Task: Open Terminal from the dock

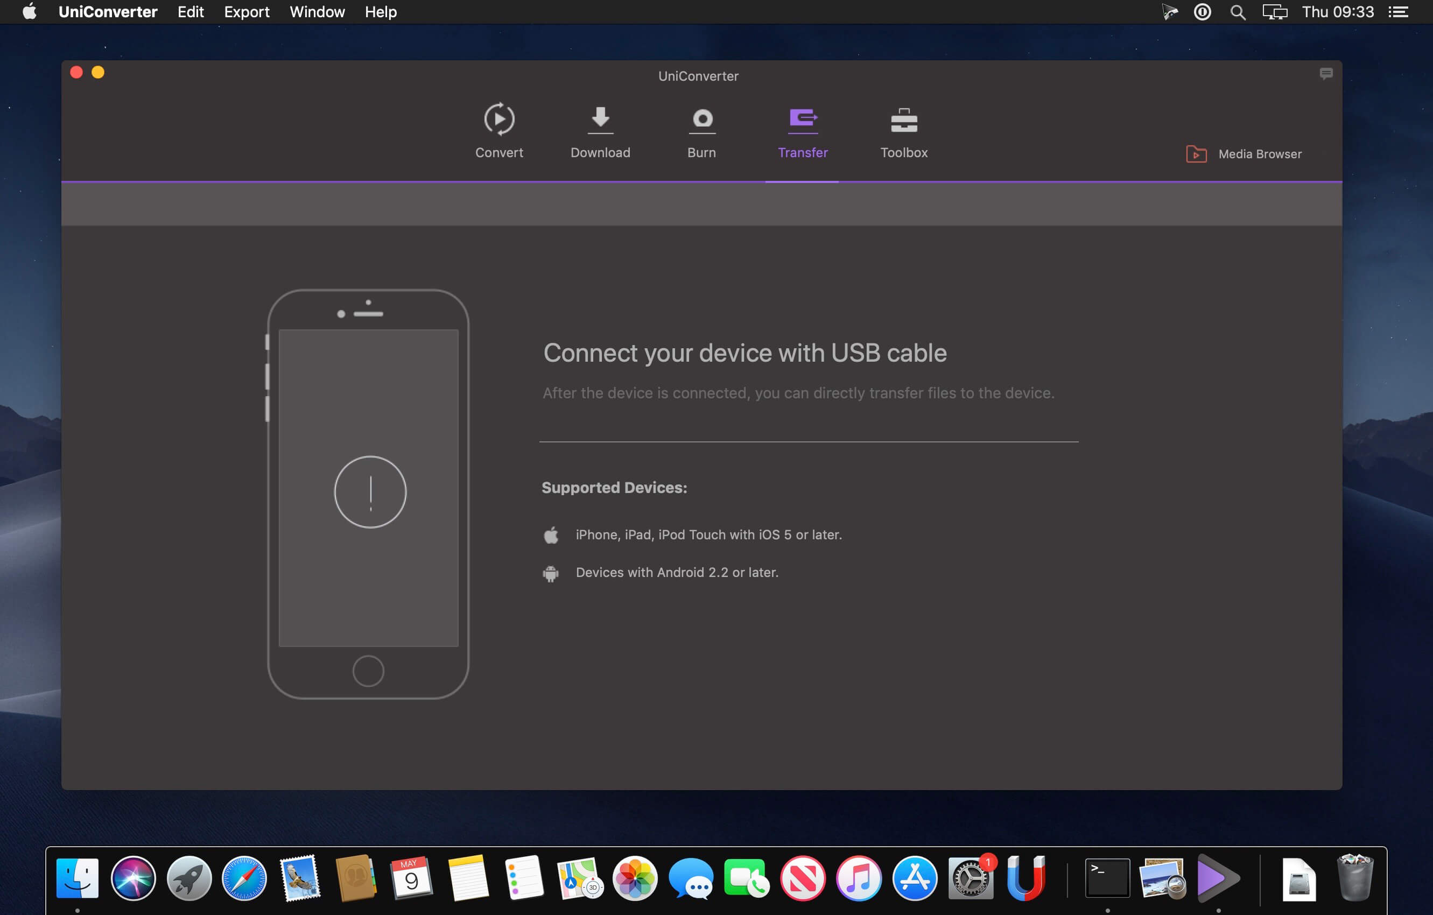Action: coord(1107,878)
